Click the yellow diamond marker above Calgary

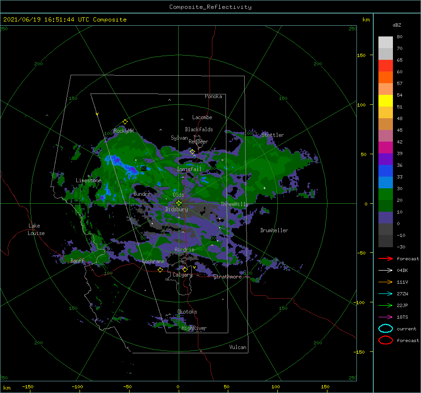[x=185, y=269]
